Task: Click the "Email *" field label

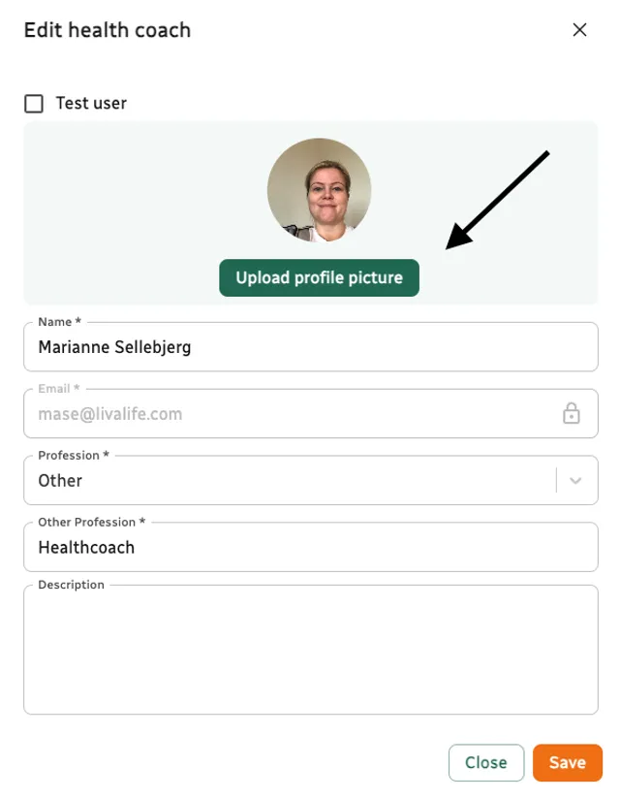Action: (59, 389)
